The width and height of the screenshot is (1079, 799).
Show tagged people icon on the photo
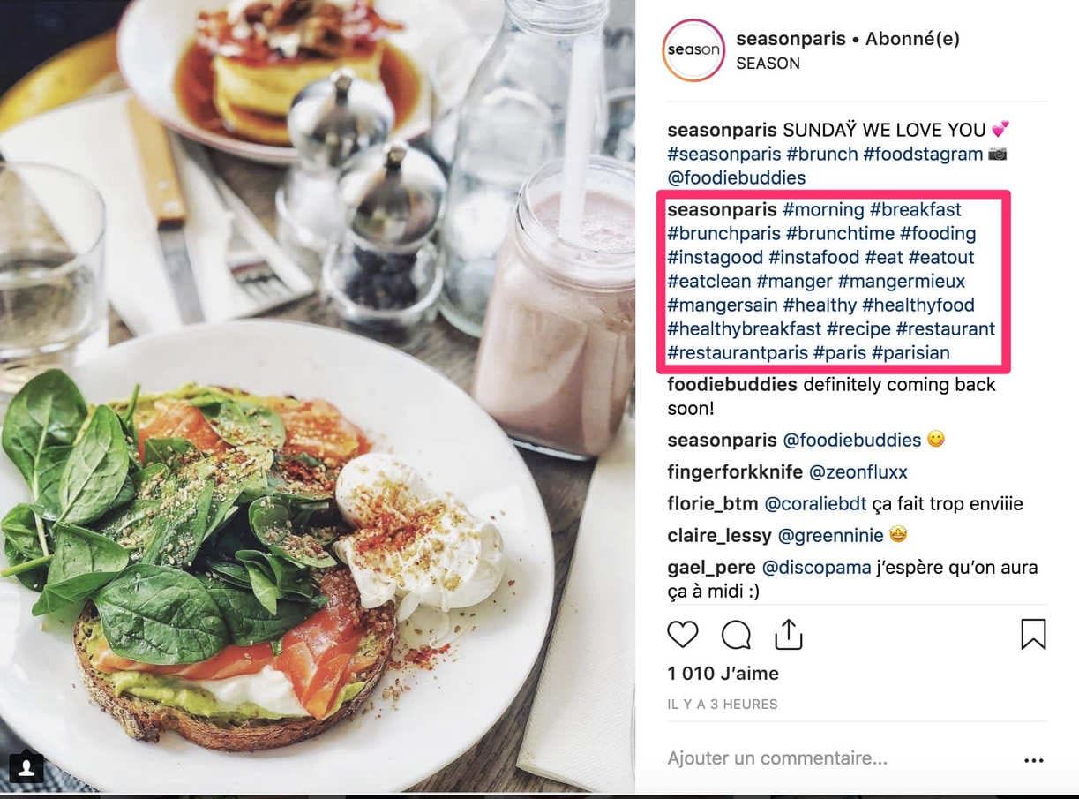26,768
